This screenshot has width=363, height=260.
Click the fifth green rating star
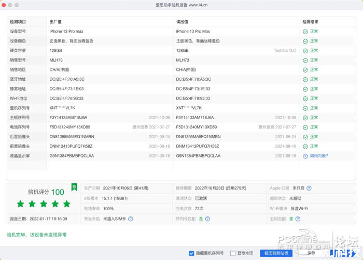(x=67, y=204)
